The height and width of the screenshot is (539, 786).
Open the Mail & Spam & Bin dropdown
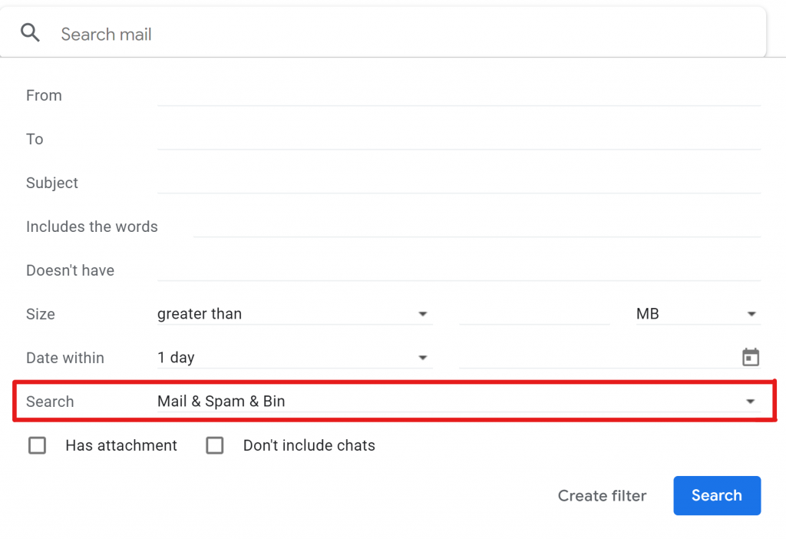click(x=459, y=401)
